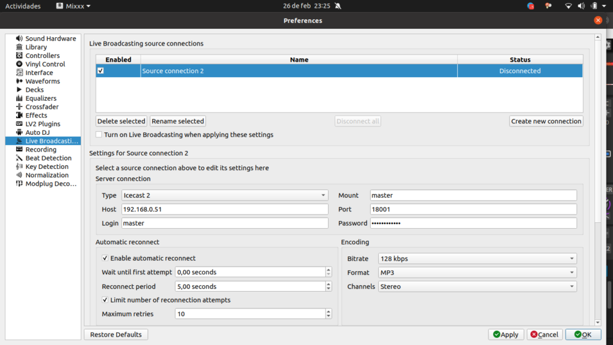Open the system menu arrow in top bar
613x345 pixels.
[x=605, y=6]
